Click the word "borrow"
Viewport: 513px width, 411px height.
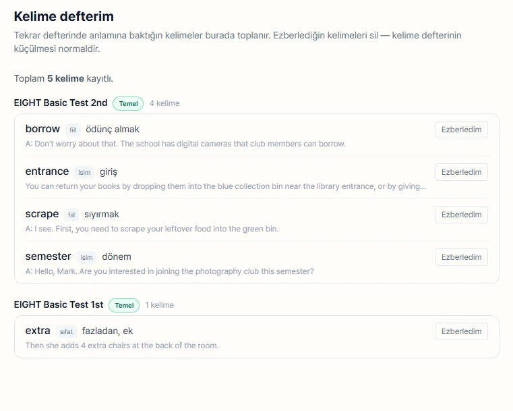tap(42, 129)
